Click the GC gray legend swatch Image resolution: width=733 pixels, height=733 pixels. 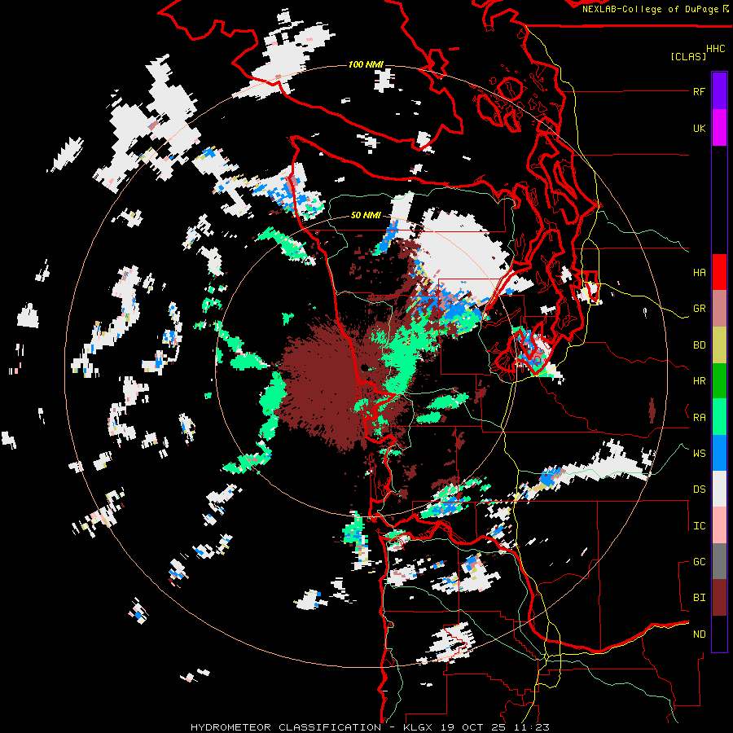719,561
